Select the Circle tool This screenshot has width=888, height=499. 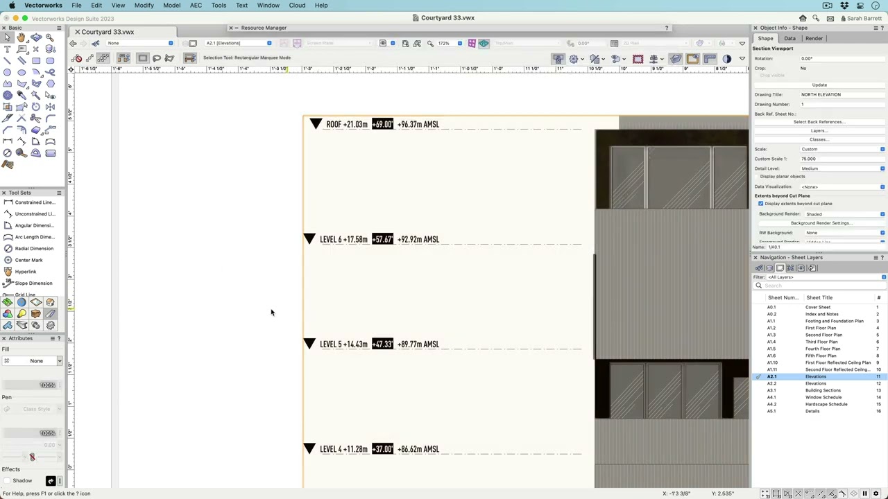(x=7, y=72)
